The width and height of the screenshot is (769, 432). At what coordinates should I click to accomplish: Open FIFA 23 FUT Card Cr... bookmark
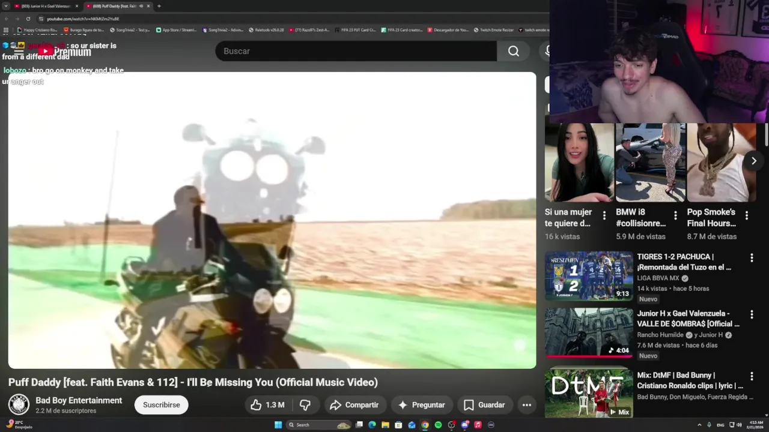click(355, 29)
